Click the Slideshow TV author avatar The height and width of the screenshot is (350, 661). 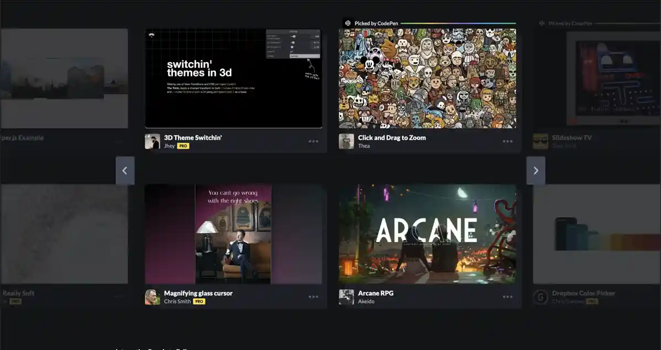tap(540, 141)
